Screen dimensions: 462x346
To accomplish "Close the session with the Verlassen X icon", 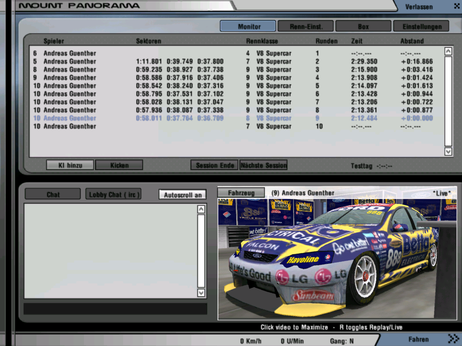I will point(456,6).
